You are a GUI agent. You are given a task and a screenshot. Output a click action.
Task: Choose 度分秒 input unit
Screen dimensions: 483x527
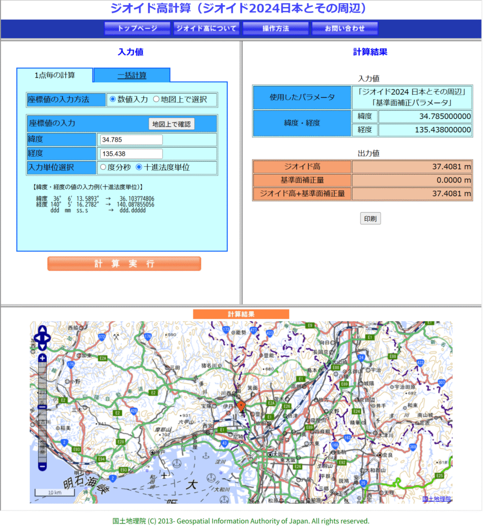pyautogui.click(x=103, y=167)
